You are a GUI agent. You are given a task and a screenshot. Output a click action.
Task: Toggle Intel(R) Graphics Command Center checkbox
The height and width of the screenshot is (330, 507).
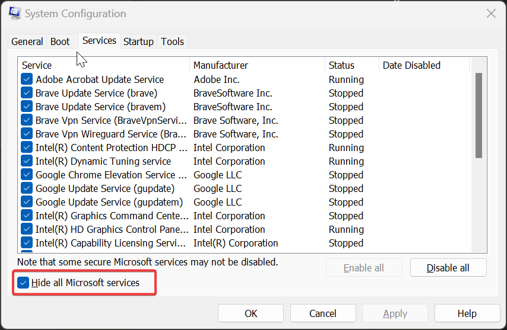tap(27, 216)
